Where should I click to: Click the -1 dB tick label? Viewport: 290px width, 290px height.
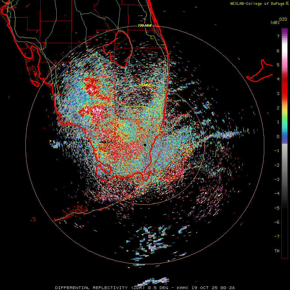tap(277, 151)
